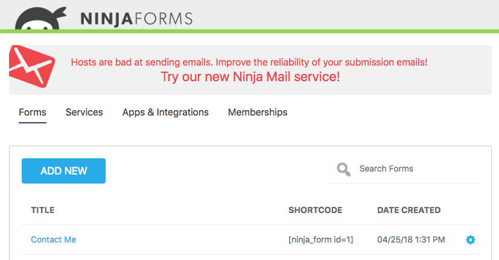The width and height of the screenshot is (499, 260).
Task: Open the Contact Me form settings gear
Action: point(471,240)
